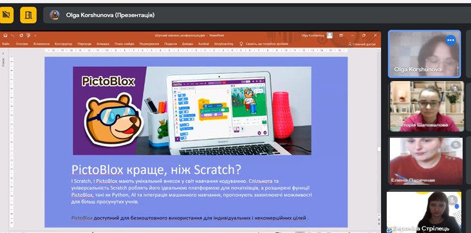Click the vertical scrollbar of the slide editor
Screen dimensions: 471x233
coord(379,138)
